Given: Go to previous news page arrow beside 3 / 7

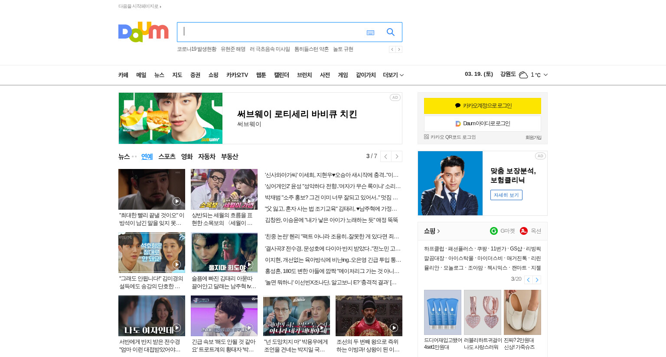Looking at the screenshot, I should [385, 156].
